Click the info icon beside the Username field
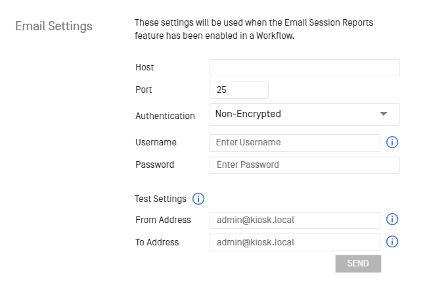Screen dimensions: 427x300 coord(392,142)
